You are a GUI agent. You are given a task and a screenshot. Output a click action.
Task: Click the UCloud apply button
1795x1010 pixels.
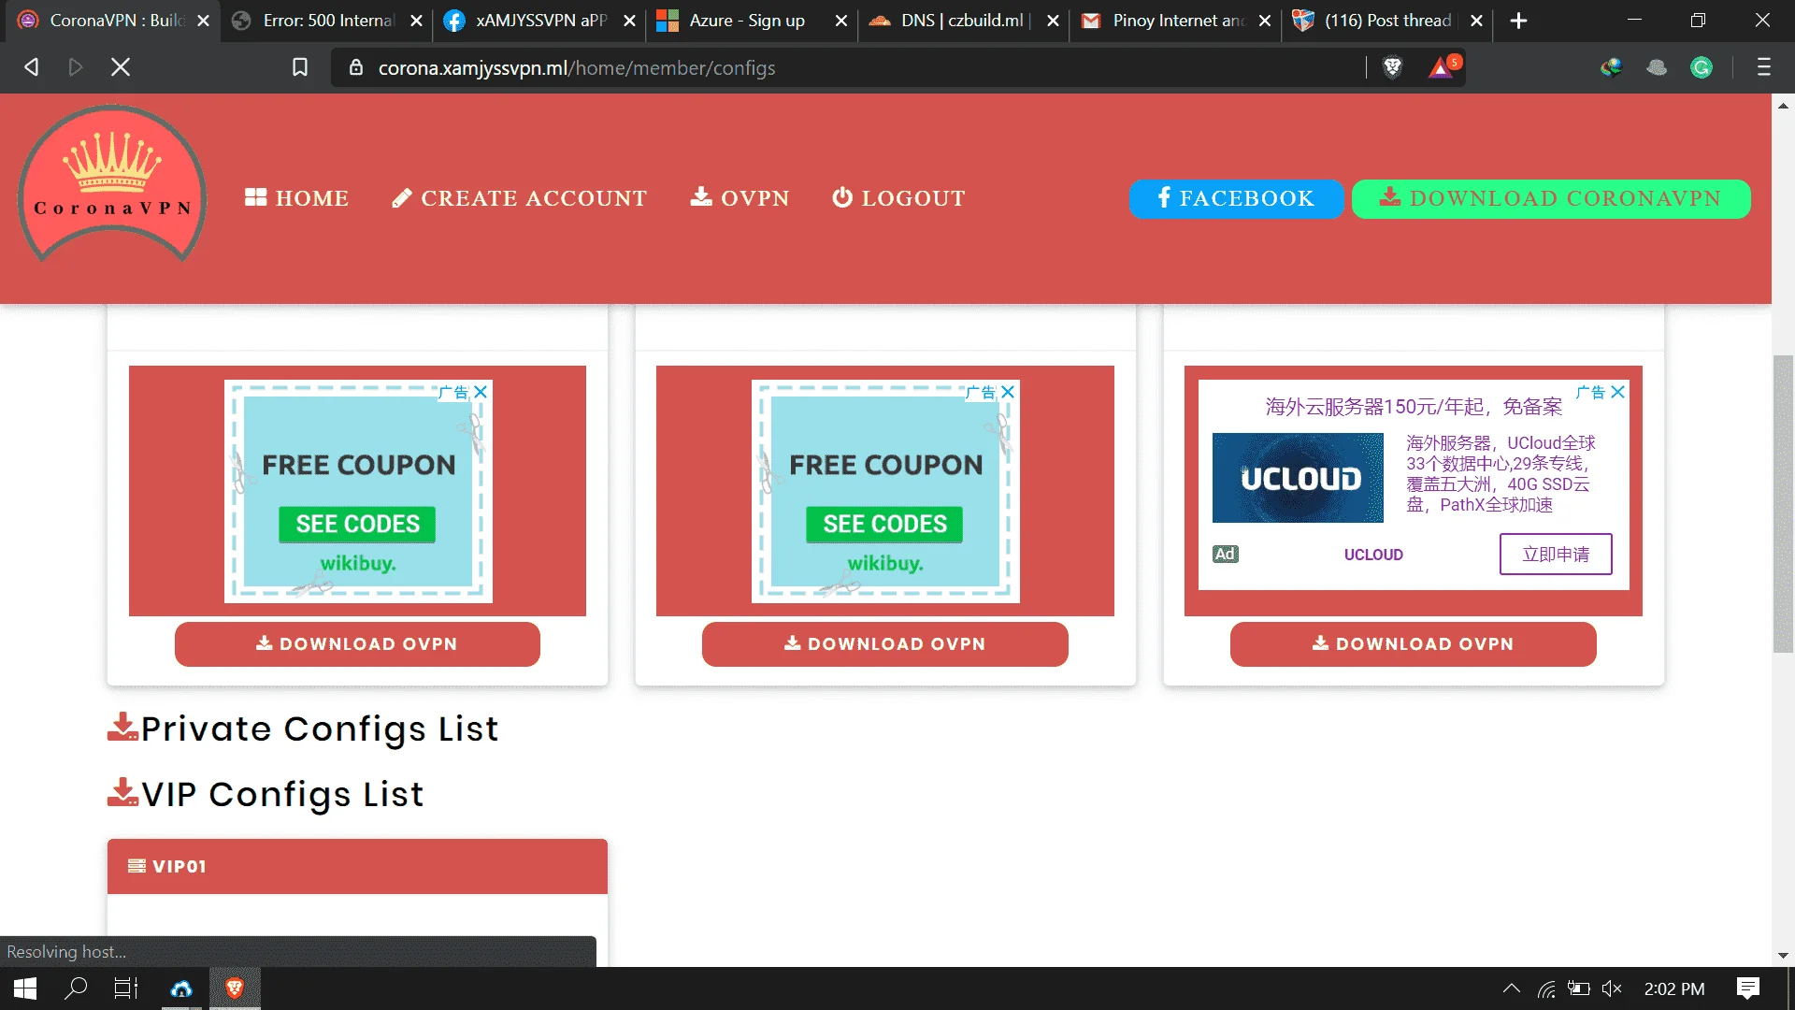coord(1556,555)
